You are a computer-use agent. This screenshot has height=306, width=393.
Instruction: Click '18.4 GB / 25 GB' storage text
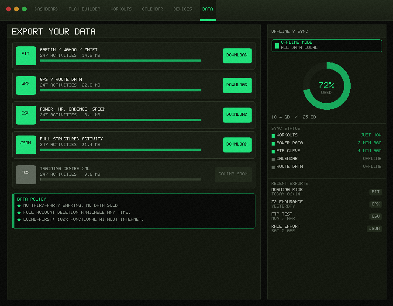tap(293, 117)
